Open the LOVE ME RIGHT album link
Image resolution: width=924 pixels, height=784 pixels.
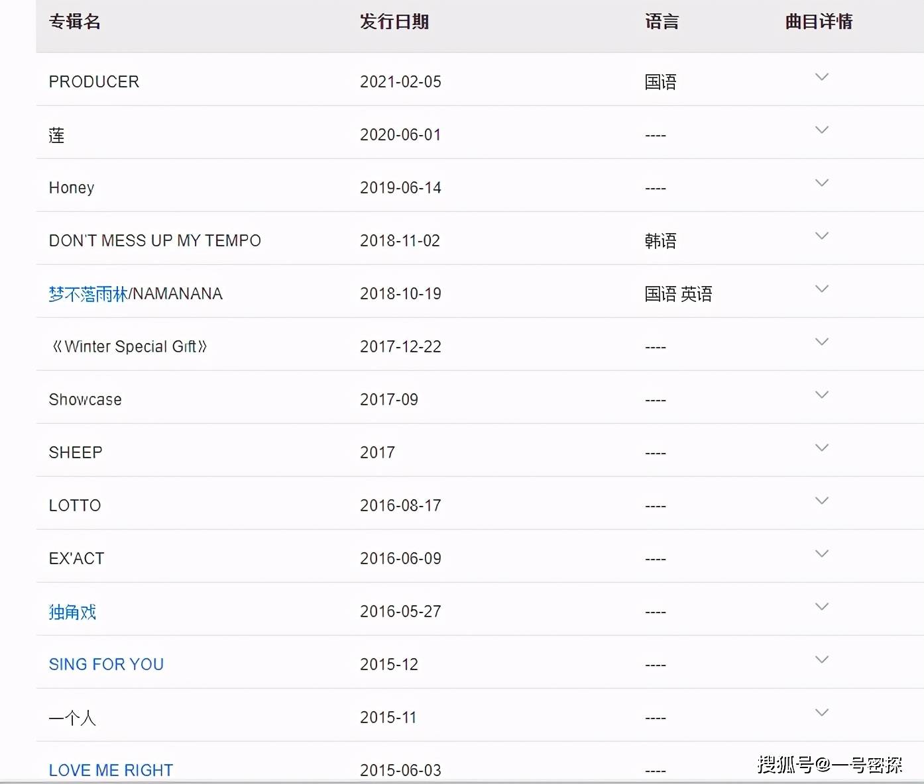(x=111, y=770)
